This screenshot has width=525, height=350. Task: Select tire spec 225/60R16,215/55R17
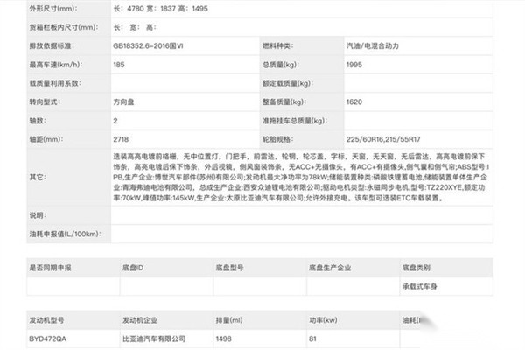383,139
